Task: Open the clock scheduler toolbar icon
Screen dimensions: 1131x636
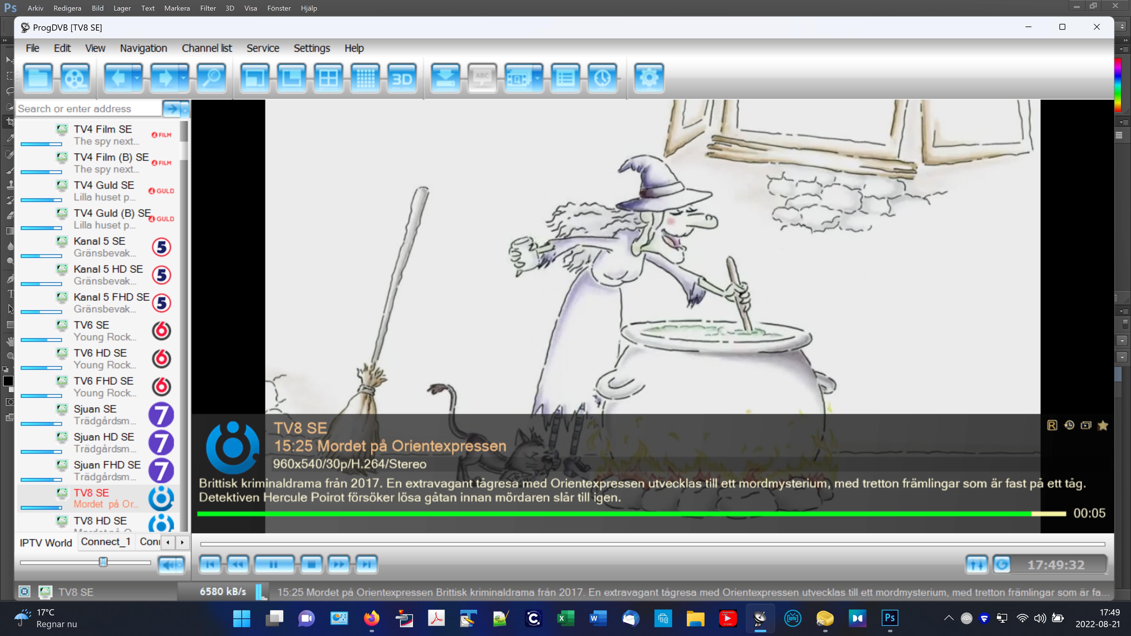Action: pos(602,78)
